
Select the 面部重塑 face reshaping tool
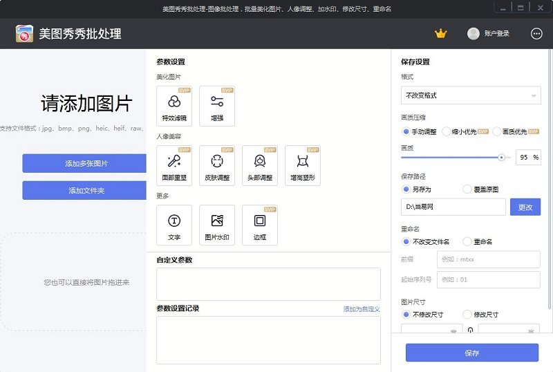[174, 165]
